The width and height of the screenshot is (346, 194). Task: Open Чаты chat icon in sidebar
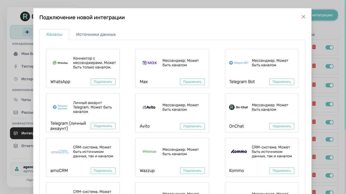click(x=16, y=100)
